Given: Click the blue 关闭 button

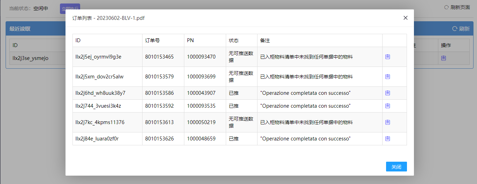Looking at the screenshot, I should point(396,167).
